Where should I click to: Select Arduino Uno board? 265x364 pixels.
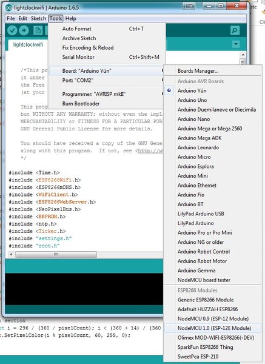[213, 100]
